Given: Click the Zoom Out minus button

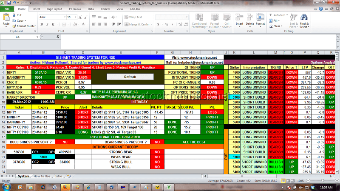Looking at the screenshot, I should pyautogui.click(x=308, y=181).
